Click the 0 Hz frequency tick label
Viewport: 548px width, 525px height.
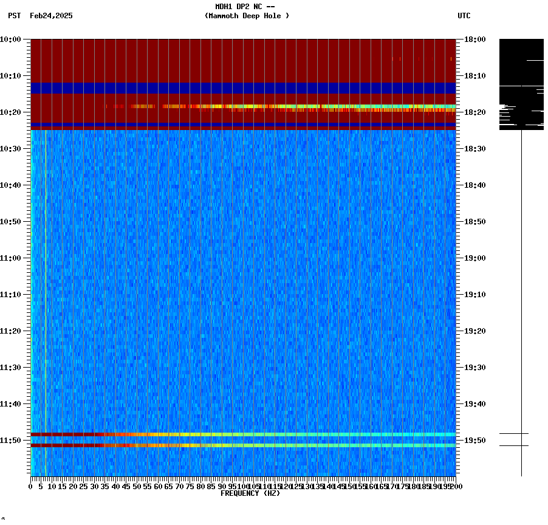click(x=29, y=486)
